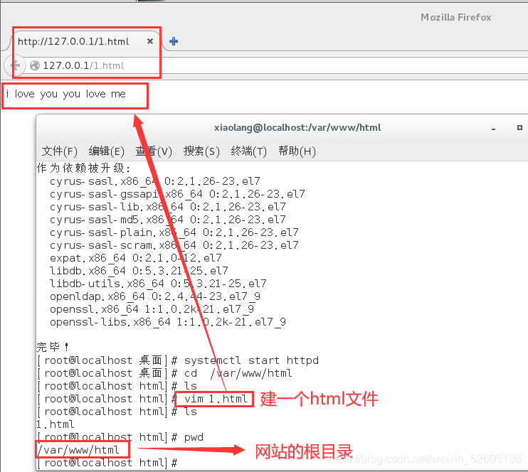Click the 'cd /var/www/html' command line
The height and width of the screenshot is (472, 528).
pos(164,373)
